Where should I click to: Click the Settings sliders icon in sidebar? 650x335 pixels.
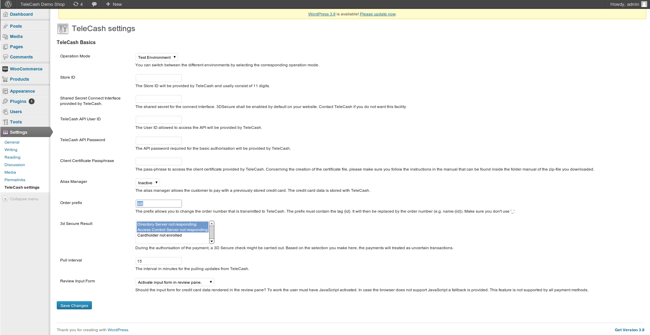click(5, 132)
